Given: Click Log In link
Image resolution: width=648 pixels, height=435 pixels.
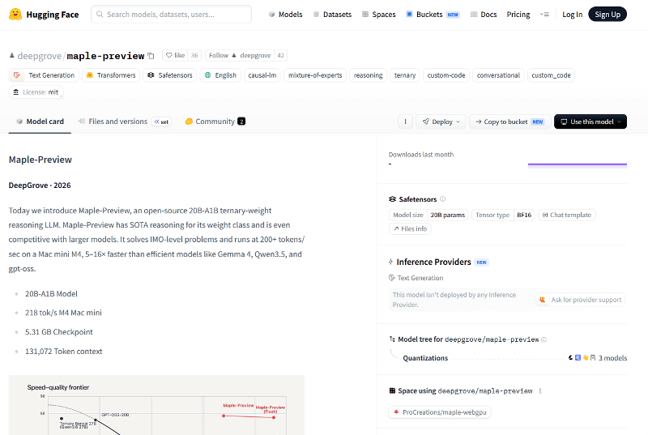Looking at the screenshot, I should pos(572,15).
